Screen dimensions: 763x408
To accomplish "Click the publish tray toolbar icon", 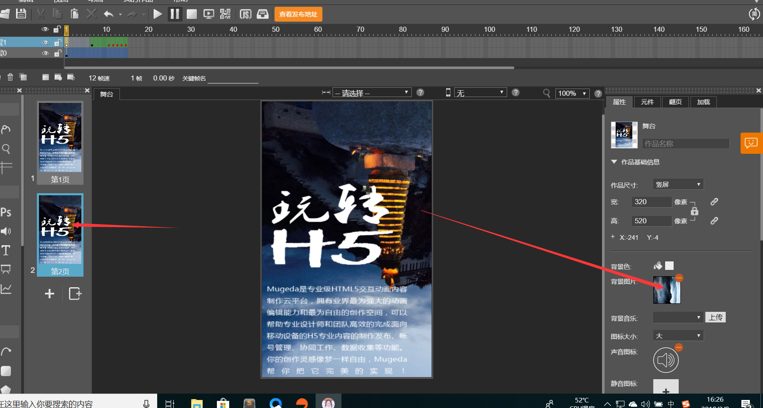I will [263, 14].
